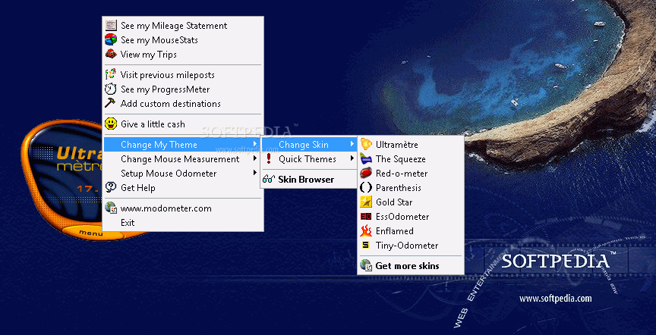The height and width of the screenshot is (335, 656).
Task: Expand the Change Skin submenu arrow
Action: tap(352, 144)
